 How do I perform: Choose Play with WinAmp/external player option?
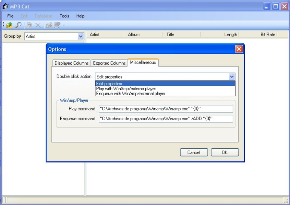(x=126, y=88)
